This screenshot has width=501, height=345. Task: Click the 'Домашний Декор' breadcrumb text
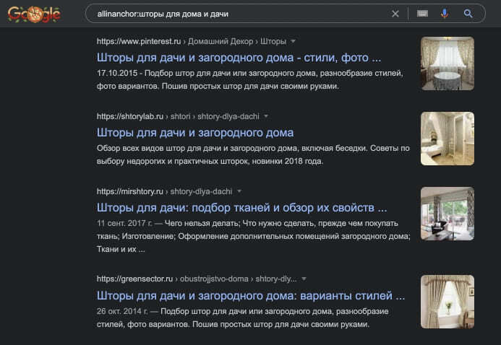(x=220, y=41)
